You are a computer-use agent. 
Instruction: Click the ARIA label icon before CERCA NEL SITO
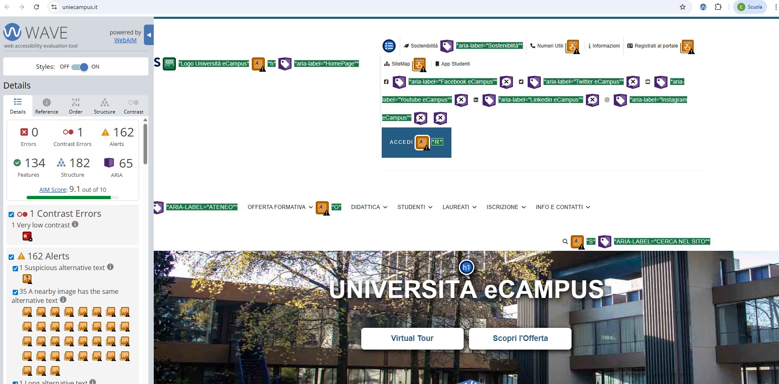coord(605,242)
